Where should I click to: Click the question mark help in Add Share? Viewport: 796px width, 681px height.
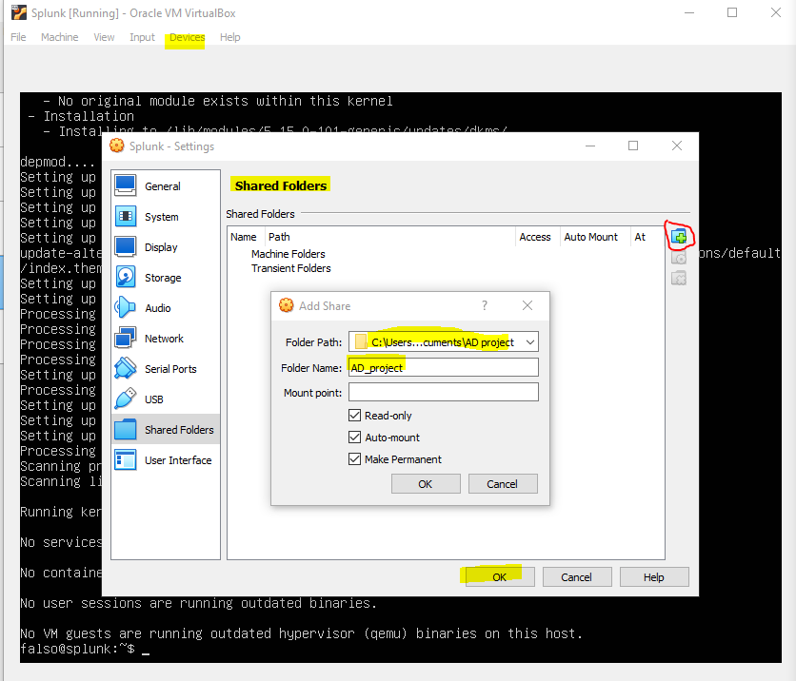pyautogui.click(x=485, y=305)
